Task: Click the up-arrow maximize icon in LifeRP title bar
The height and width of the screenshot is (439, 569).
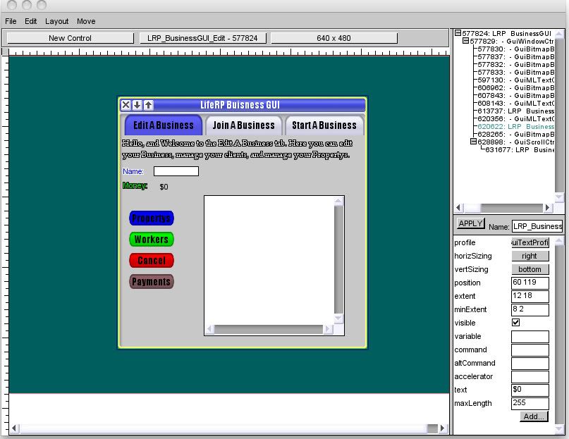Action: (x=148, y=105)
